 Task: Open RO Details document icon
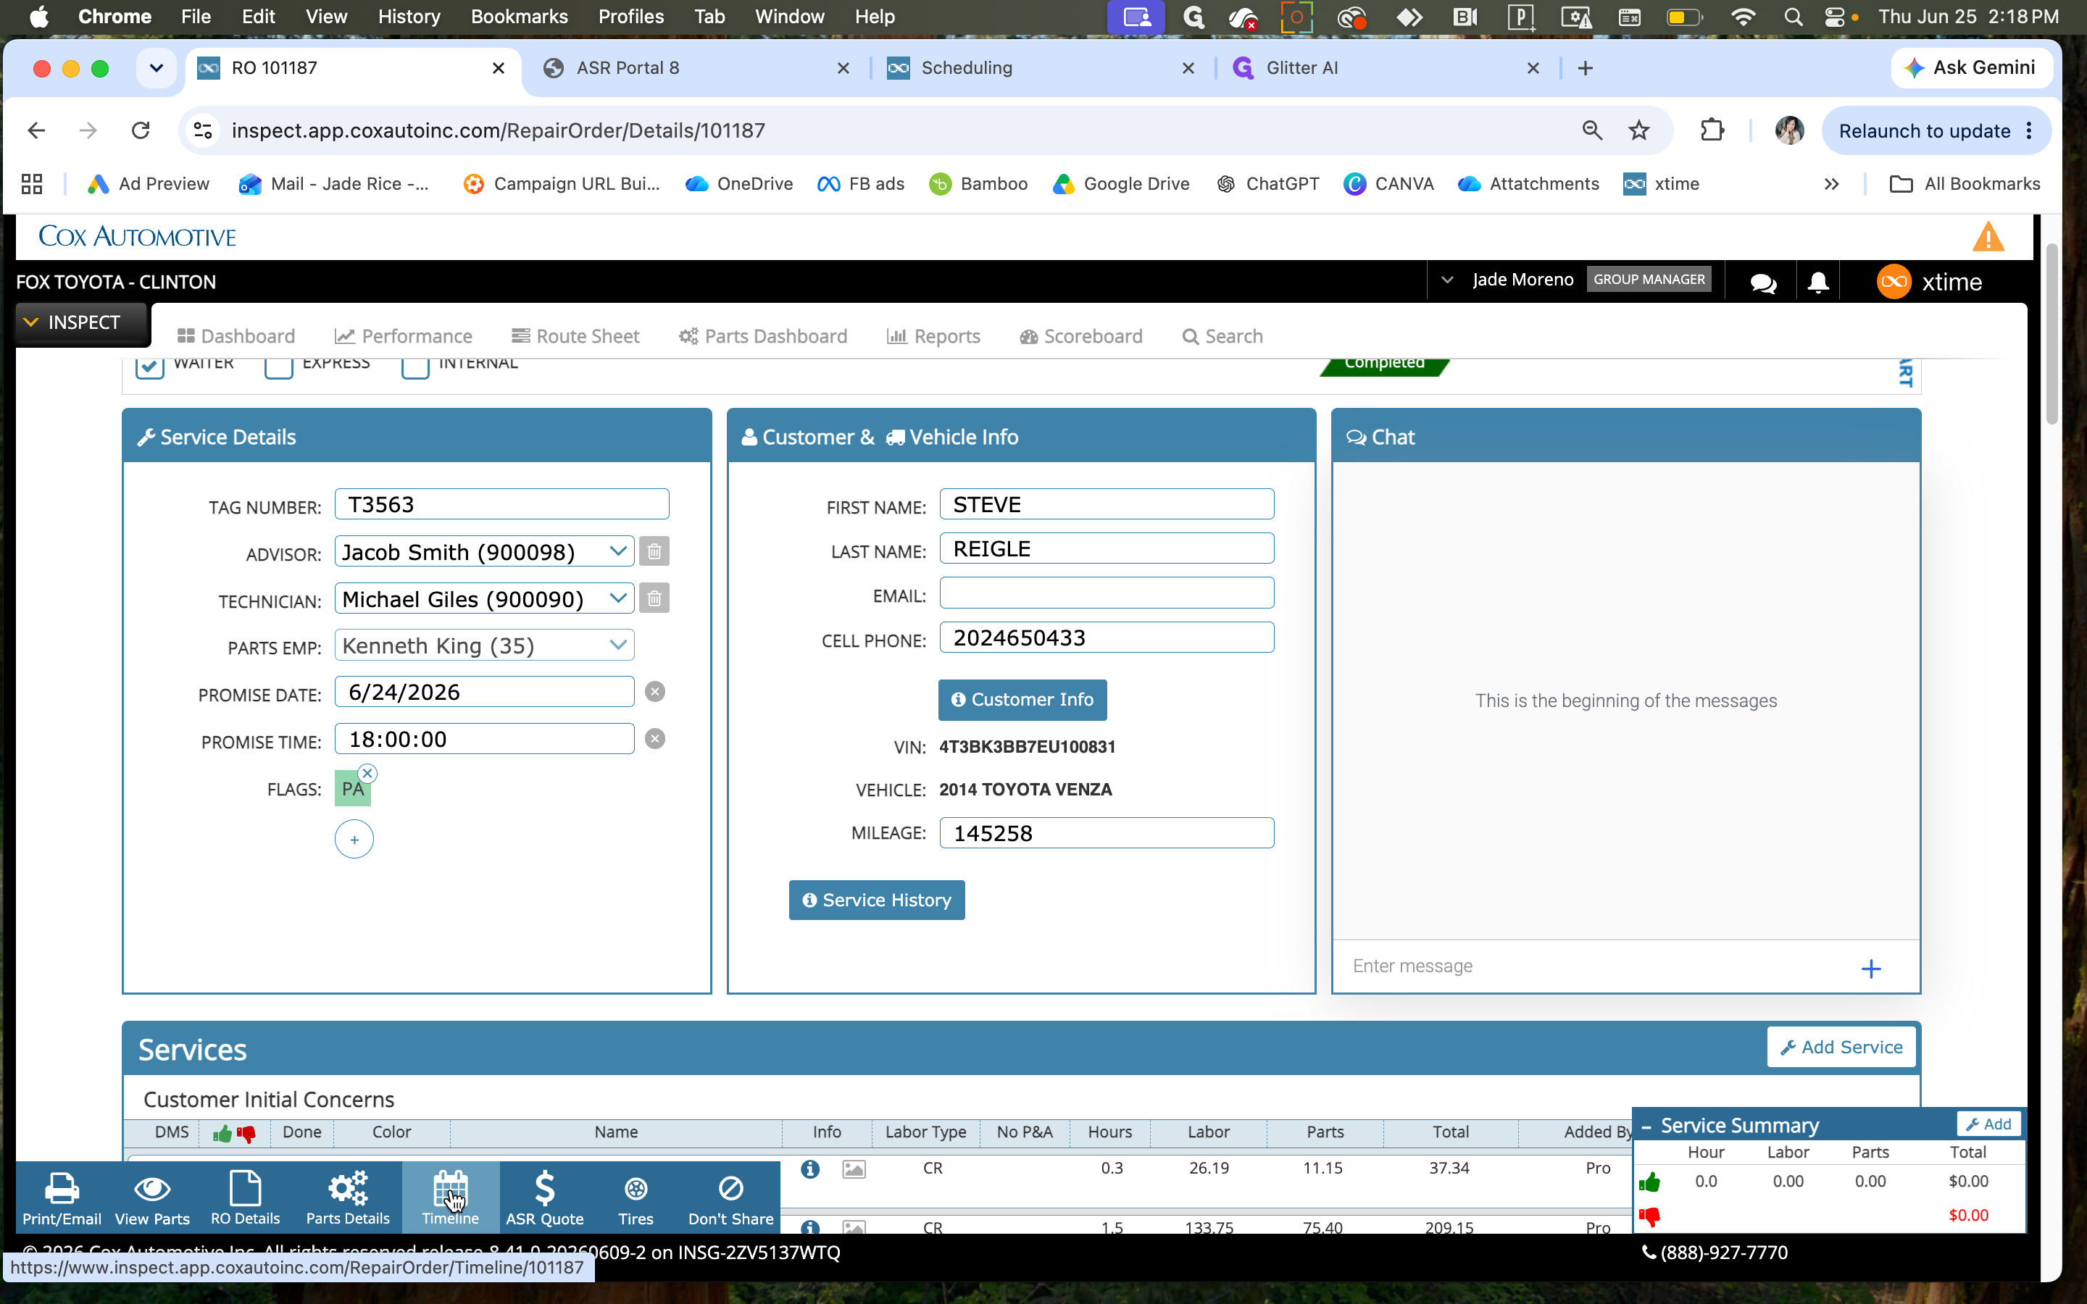(245, 1198)
